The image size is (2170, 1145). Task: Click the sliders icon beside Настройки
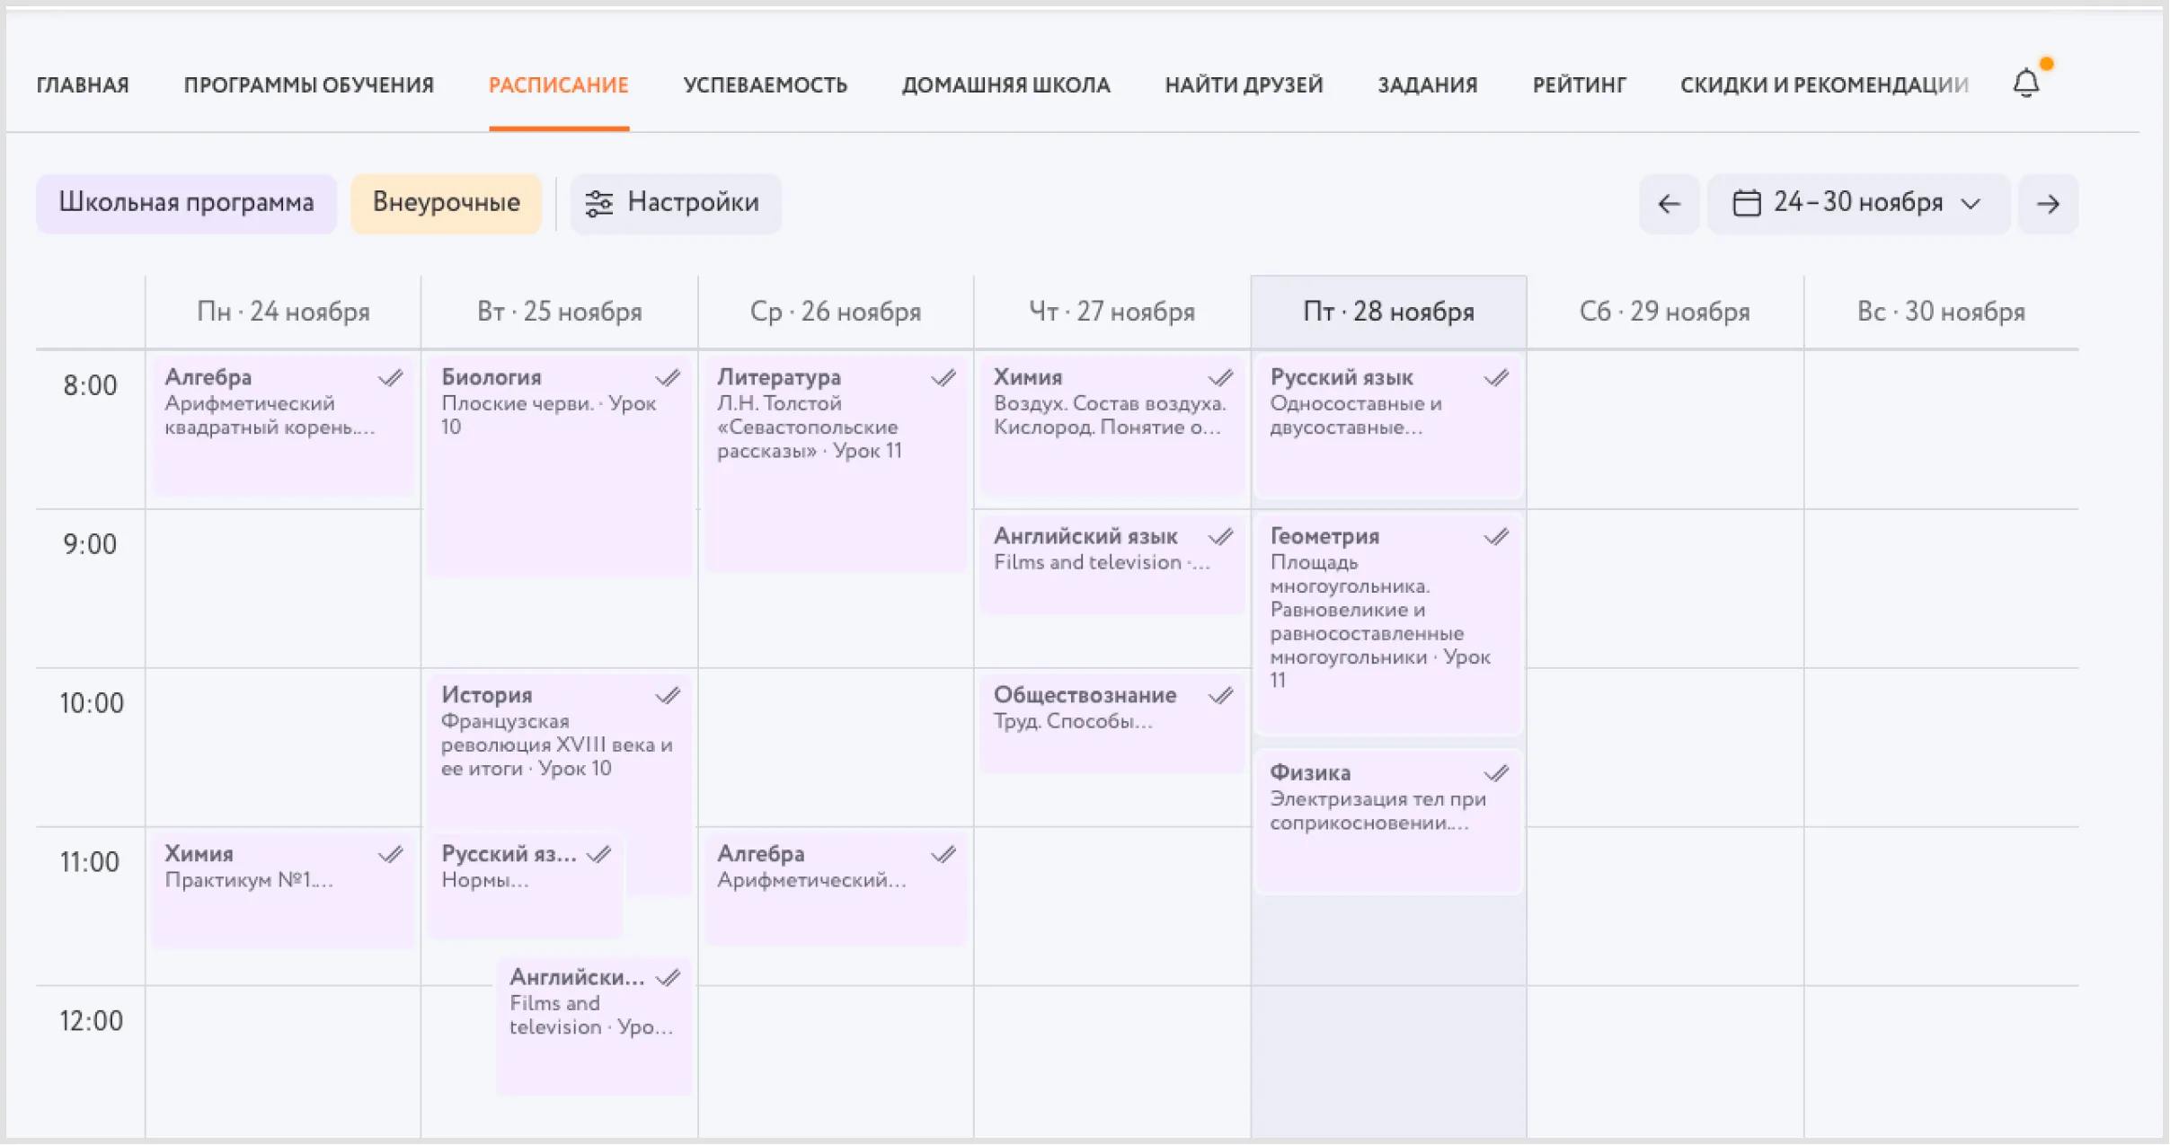coord(598,204)
